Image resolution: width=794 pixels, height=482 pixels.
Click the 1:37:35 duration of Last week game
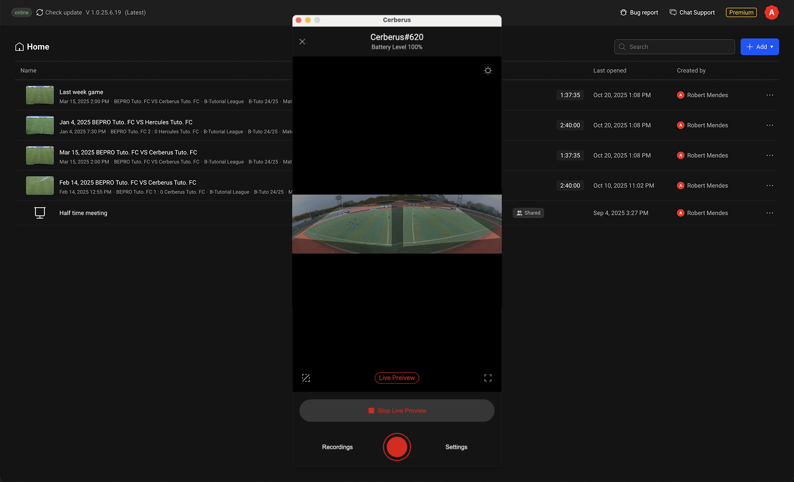(x=570, y=95)
